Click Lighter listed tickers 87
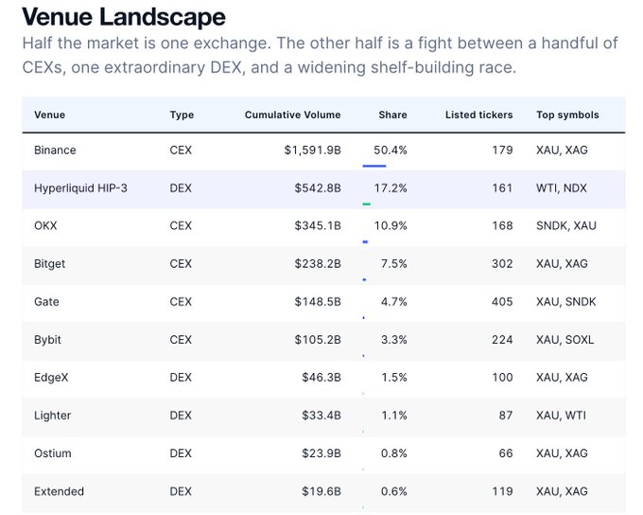 [506, 416]
